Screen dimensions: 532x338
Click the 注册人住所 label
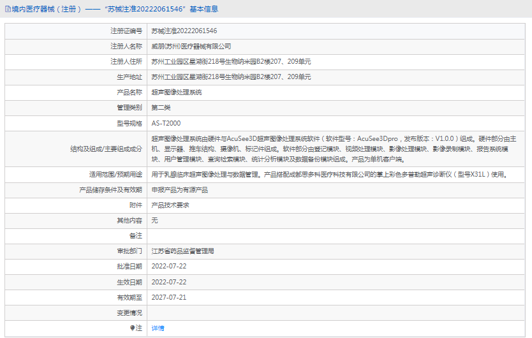tap(126, 61)
